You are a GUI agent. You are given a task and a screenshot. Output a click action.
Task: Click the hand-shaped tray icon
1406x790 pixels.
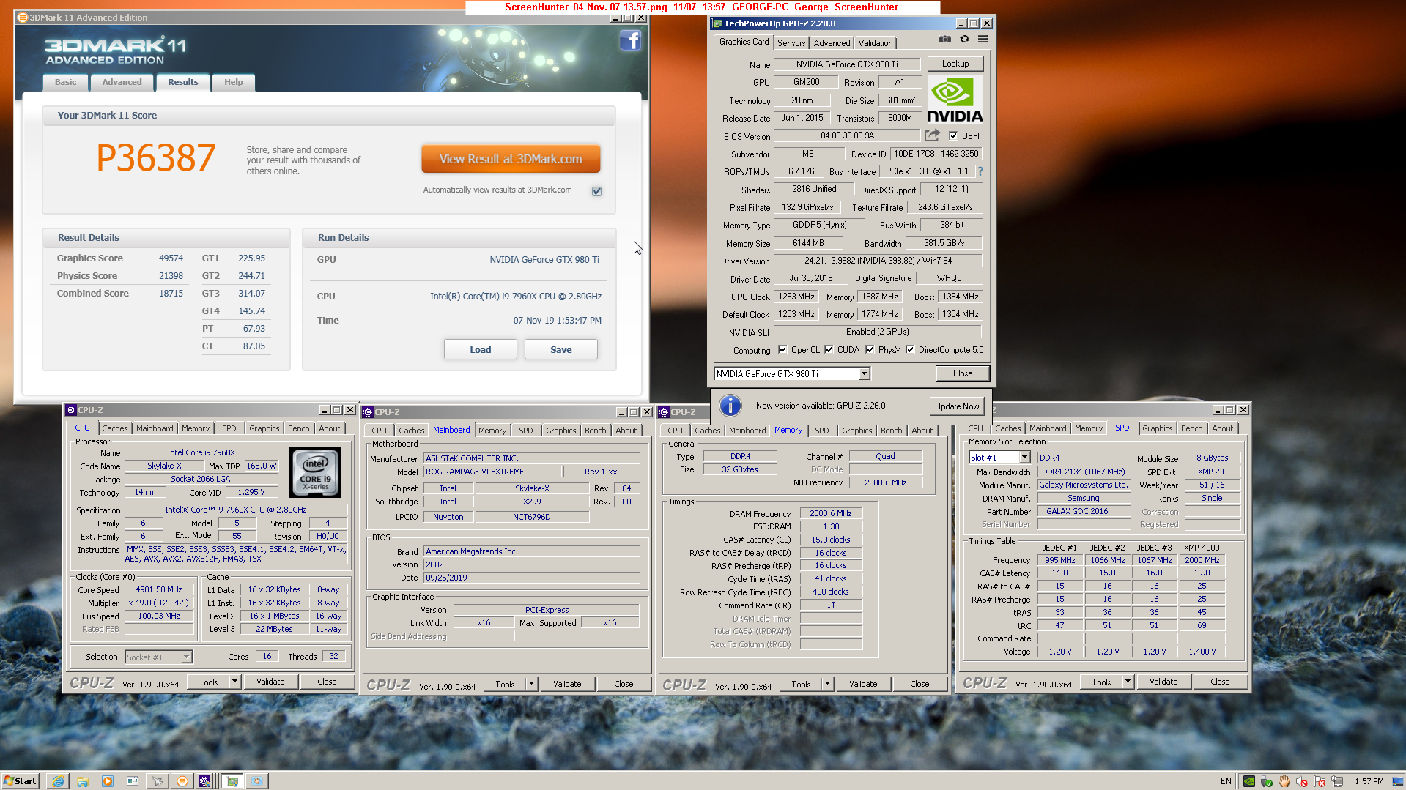1284,781
